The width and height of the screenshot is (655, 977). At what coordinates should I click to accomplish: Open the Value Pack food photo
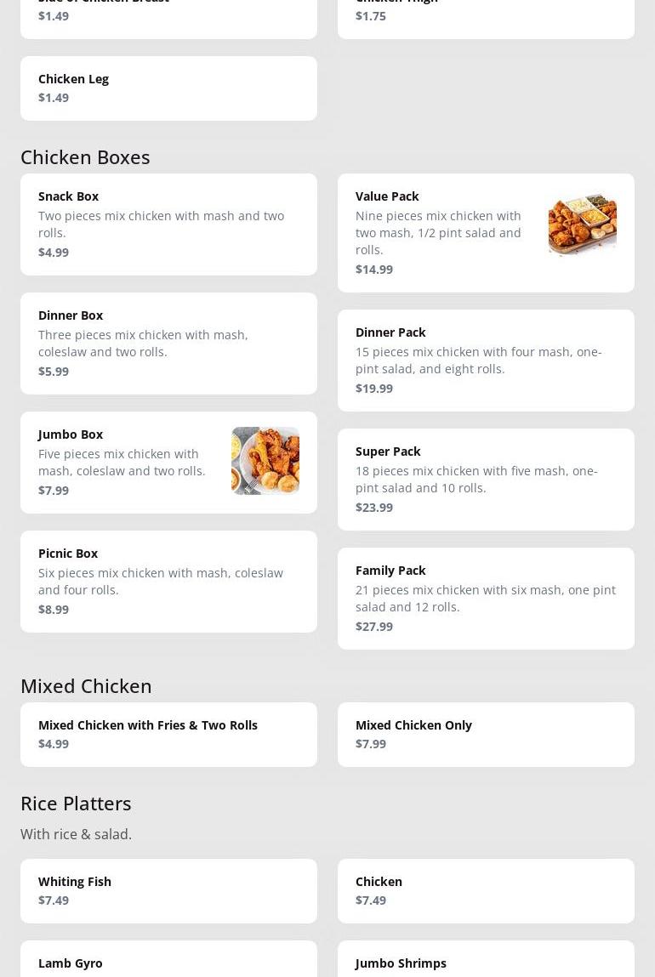[x=582, y=224]
